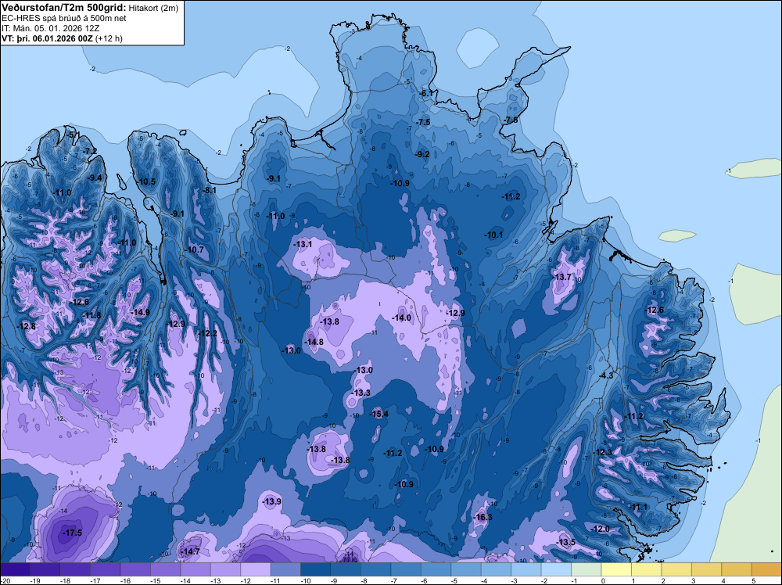782x585 pixels.
Task: Select the light lavender swatch between -12 and -11
Action: coord(256,569)
